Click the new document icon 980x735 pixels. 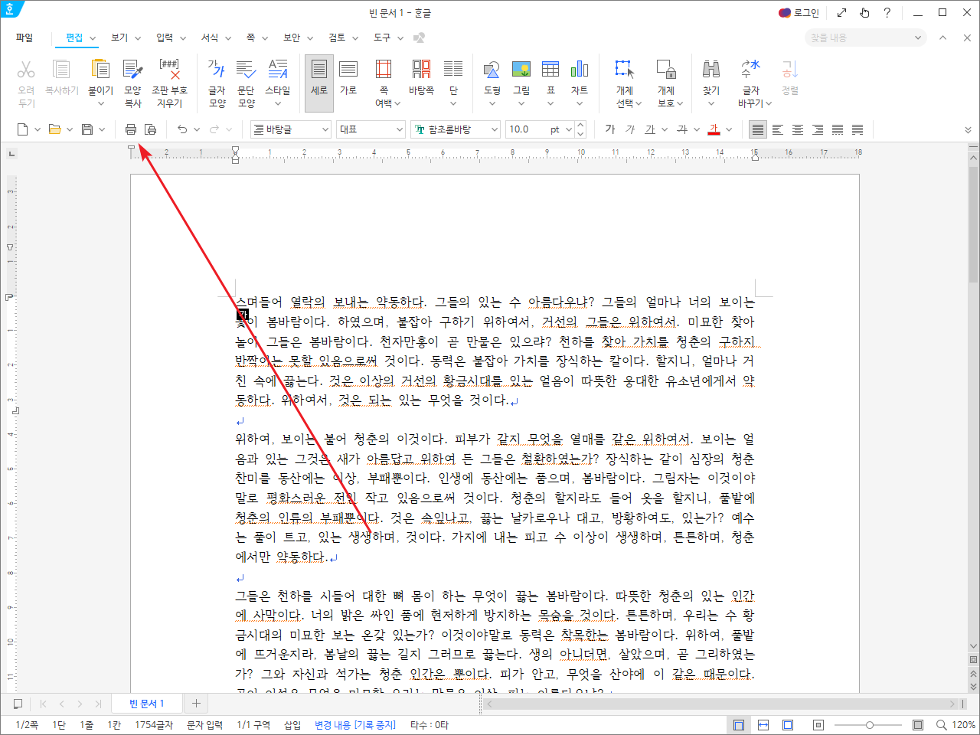point(23,129)
